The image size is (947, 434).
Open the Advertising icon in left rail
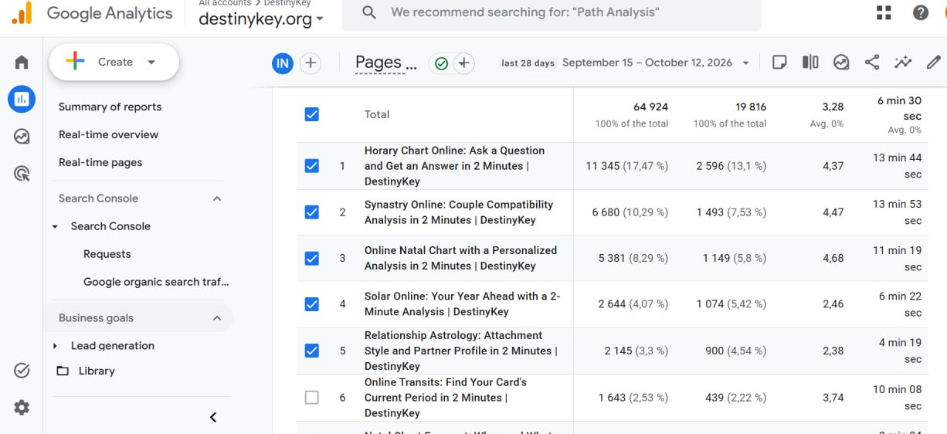22,174
